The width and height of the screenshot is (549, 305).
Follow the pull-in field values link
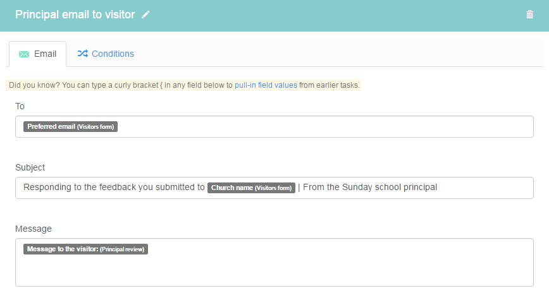pos(266,85)
